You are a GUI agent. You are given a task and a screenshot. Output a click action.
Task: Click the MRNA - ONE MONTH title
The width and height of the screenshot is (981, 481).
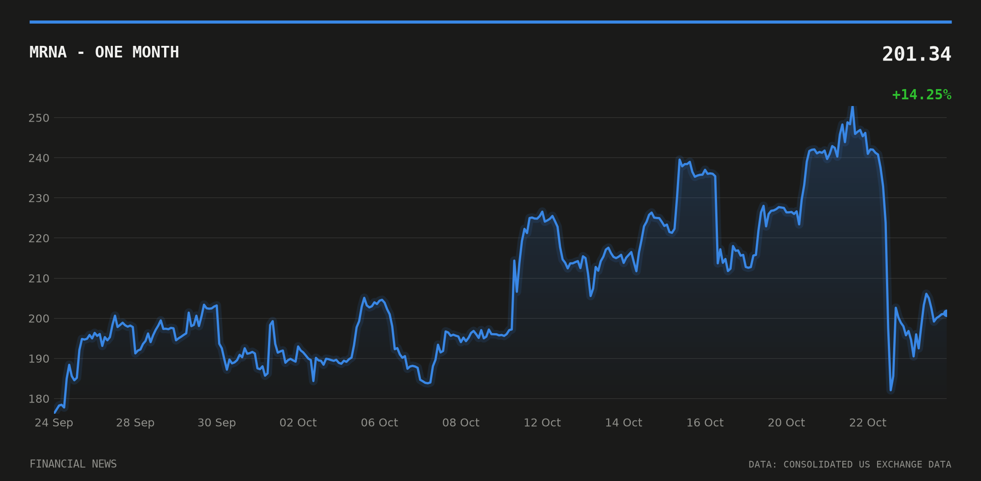104,52
